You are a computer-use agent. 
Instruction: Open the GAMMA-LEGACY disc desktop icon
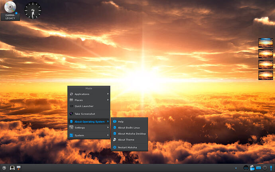[10, 11]
